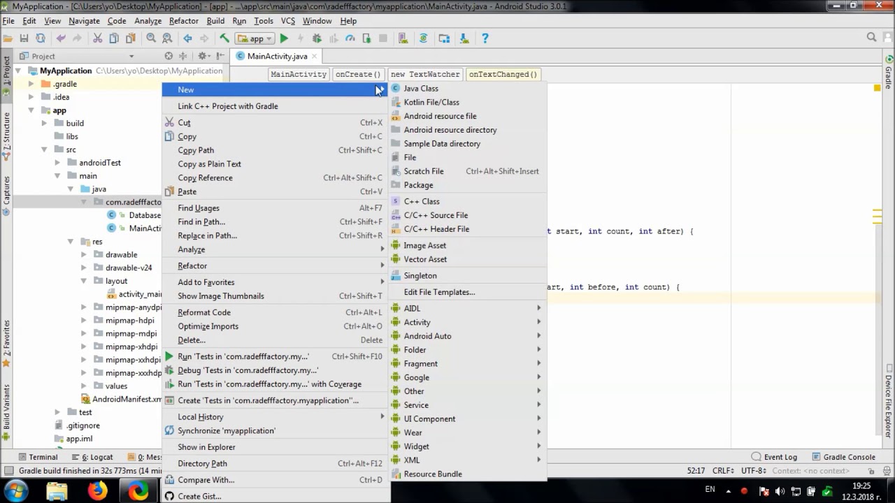Viewport: 895px width, 503px height.
Task: Choose Kotlin File/Class menu entry
Action: (x=467, y=102)
